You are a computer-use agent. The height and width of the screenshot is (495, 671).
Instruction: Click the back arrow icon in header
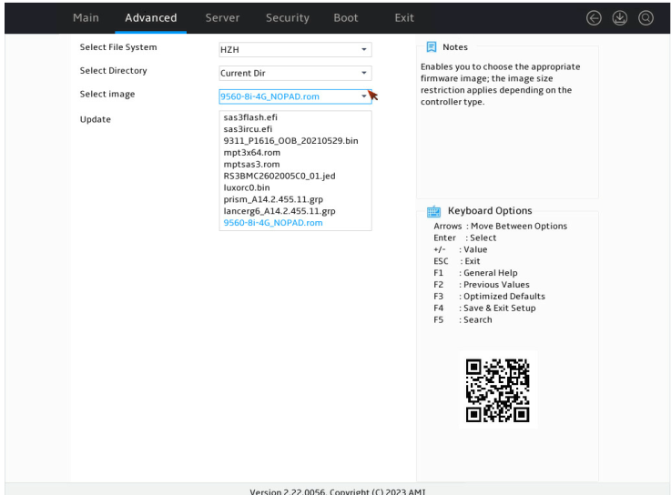(x=594, y=18)
